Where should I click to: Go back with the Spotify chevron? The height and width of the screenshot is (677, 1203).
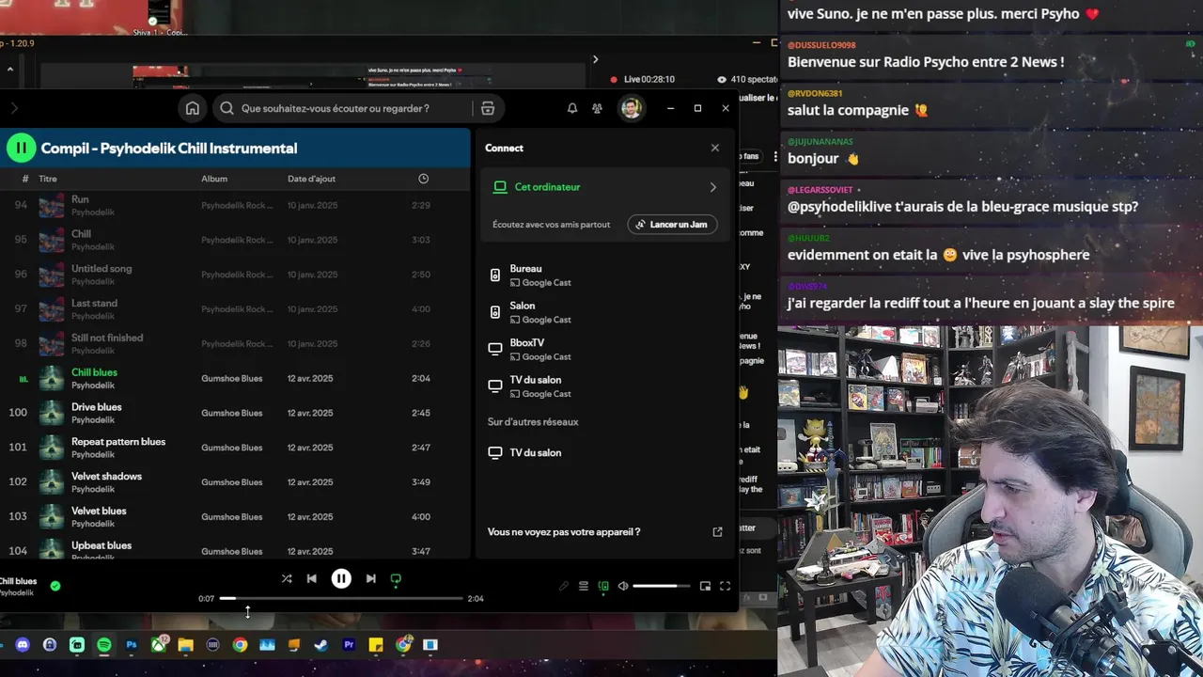click(x=14, y=108)
